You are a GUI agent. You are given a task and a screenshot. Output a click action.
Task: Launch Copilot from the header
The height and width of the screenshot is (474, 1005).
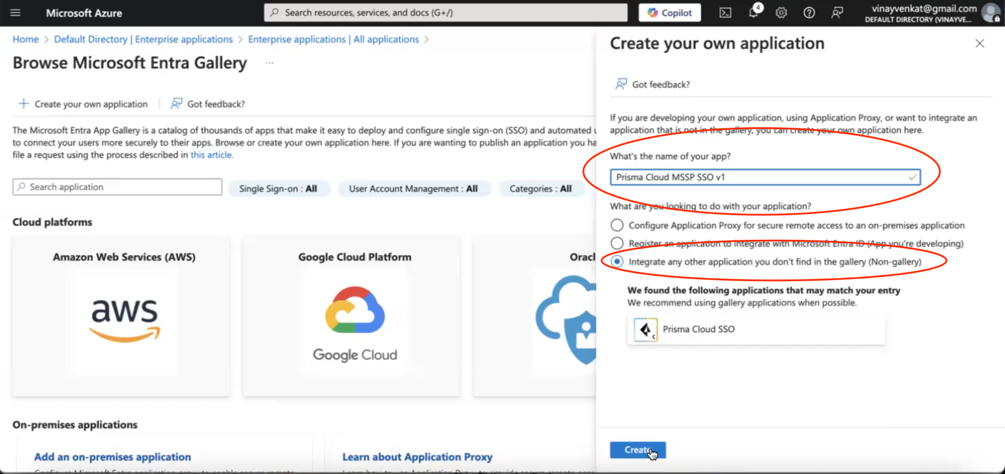[x=669, y=13]
